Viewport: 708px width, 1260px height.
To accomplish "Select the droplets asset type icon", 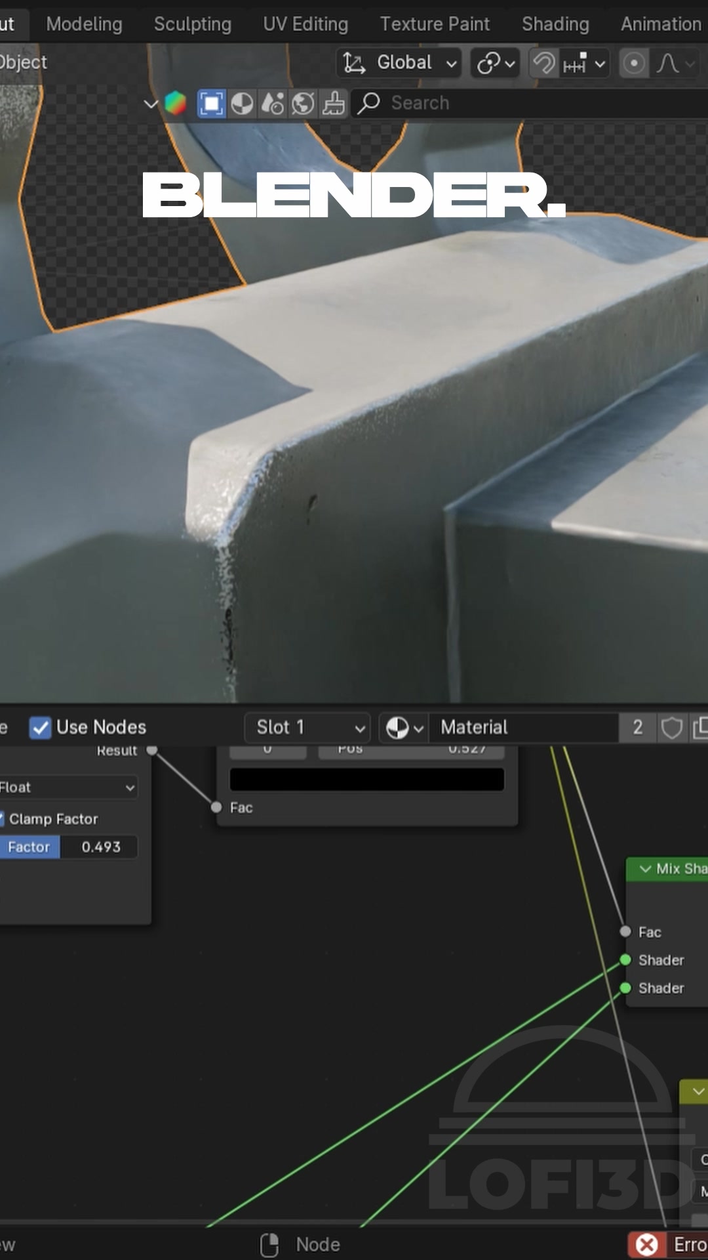I will click(x=273, y=104).
